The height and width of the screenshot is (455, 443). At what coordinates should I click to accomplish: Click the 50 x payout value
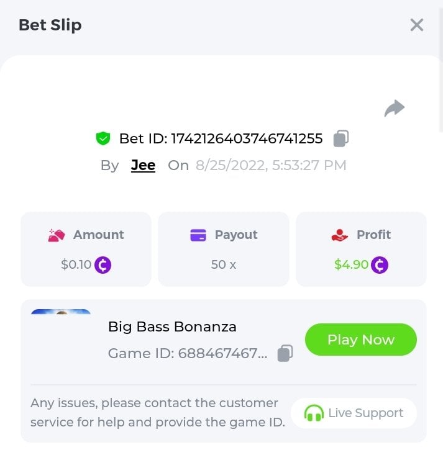[x=224, y=264]
